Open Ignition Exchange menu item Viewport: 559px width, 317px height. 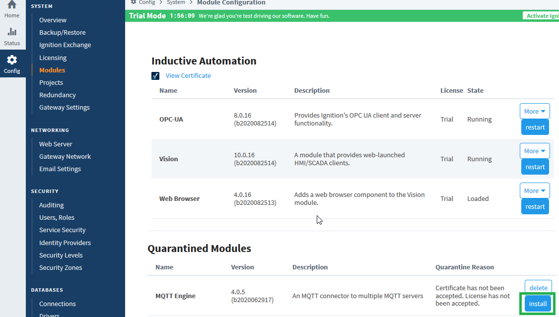tap(65, 45)
